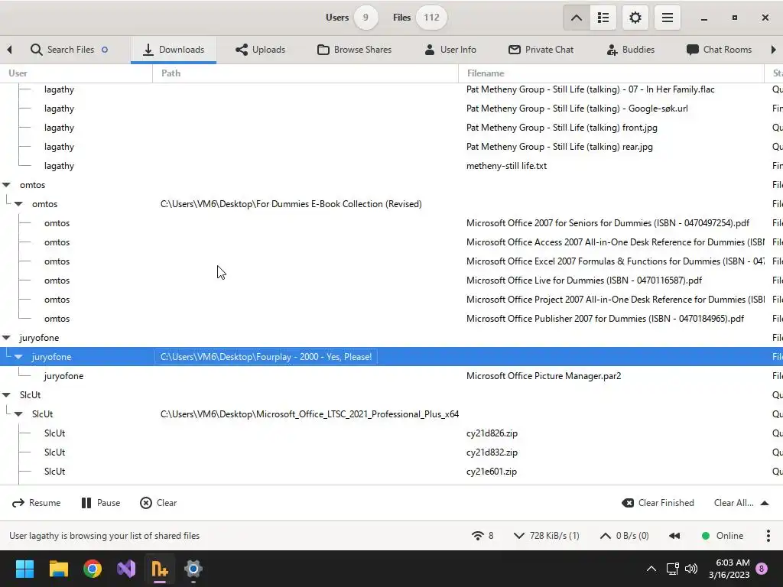
Task: Open Chrome from taskbar
Action: coord(93,569)
